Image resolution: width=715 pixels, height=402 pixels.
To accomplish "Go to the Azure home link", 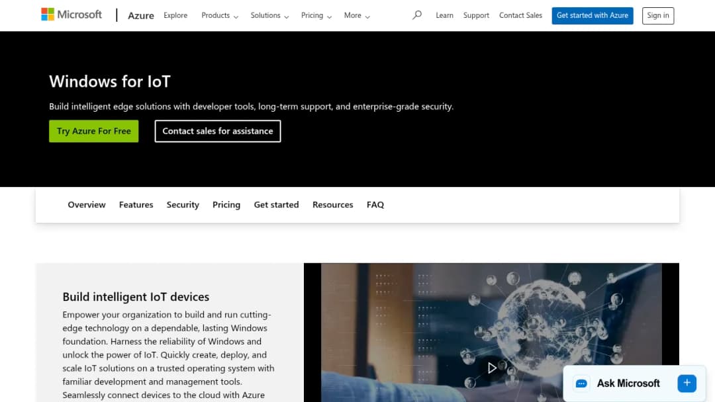I will (x=141, y=15).
